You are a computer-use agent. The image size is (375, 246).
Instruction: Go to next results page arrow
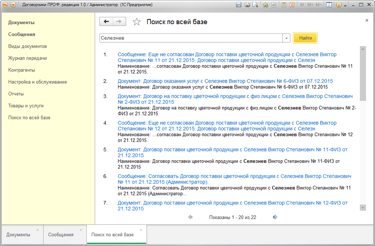[x=275, y=217]
